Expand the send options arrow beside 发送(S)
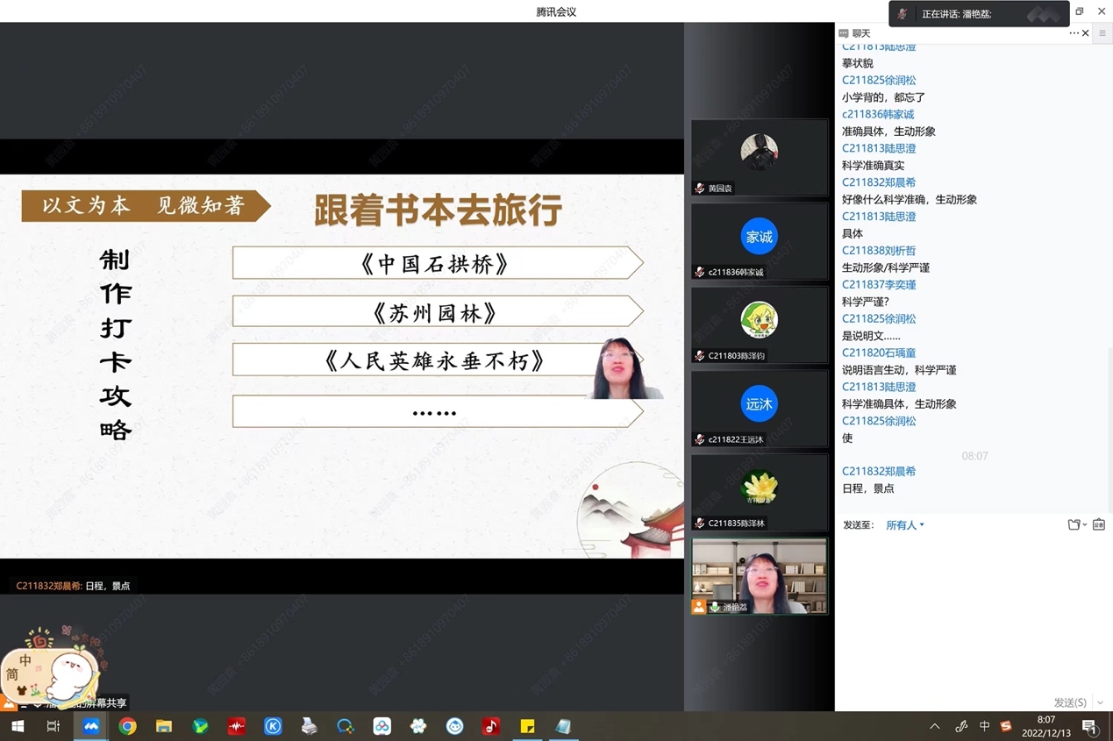Viewport: 1113px width, 741px height. [x=1100, y=702]
